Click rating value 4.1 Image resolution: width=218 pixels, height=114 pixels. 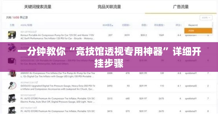click(x=179, y=86)
